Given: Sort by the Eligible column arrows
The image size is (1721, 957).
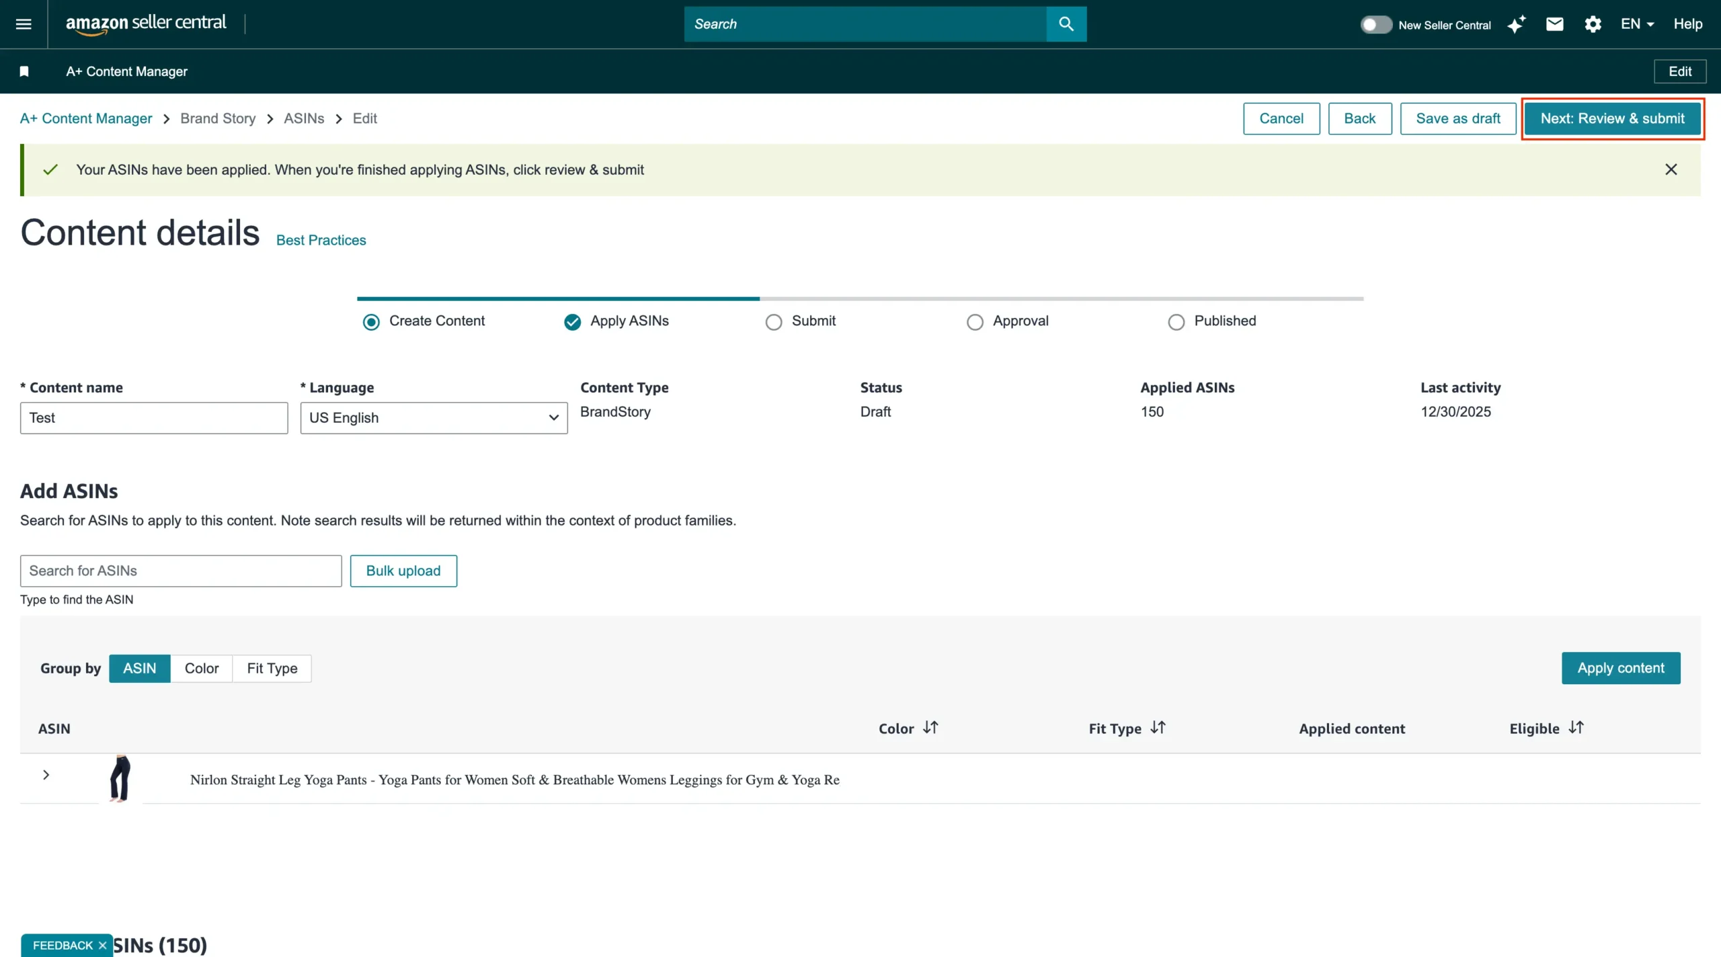Looking at the screenshot, I should pyautogui.click(x=1576, y=728).
